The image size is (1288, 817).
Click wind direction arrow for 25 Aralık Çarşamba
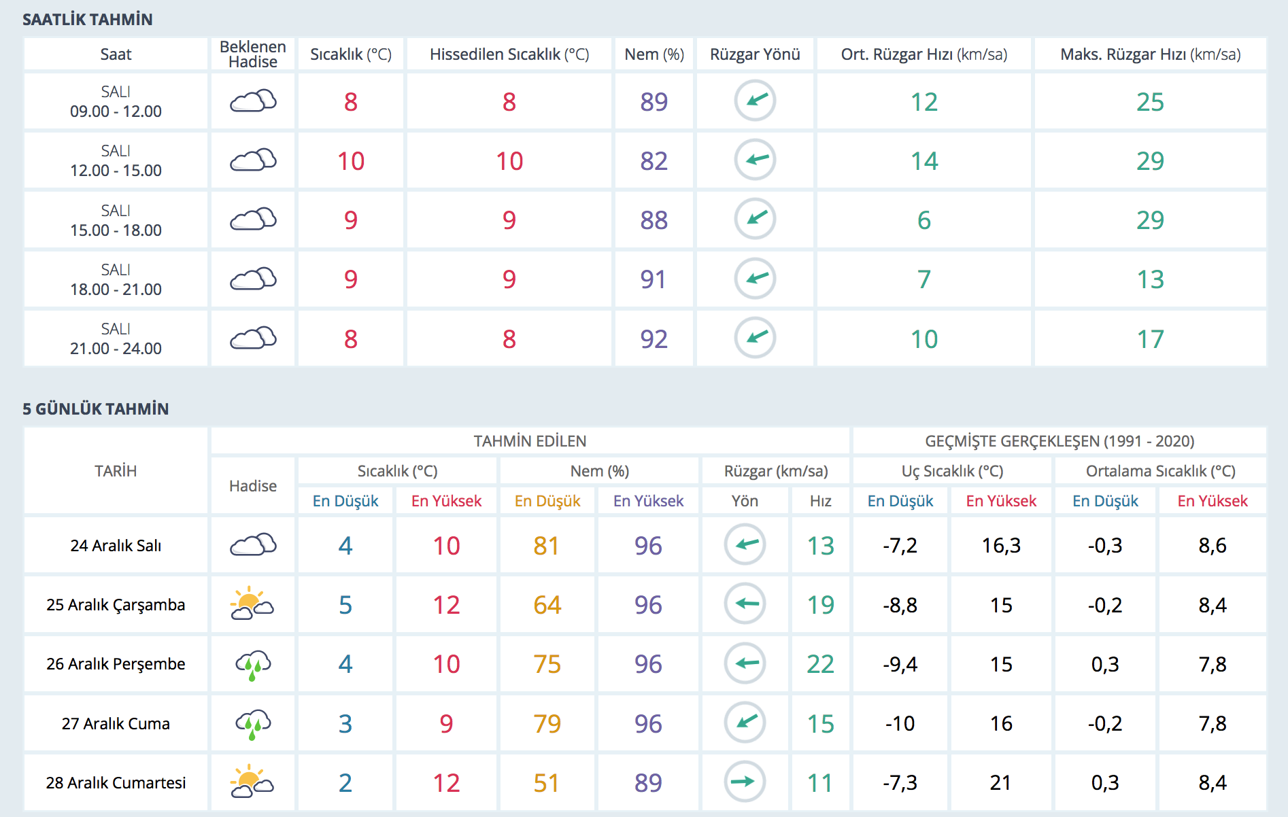pyautogui.click(x=745, y=604)
